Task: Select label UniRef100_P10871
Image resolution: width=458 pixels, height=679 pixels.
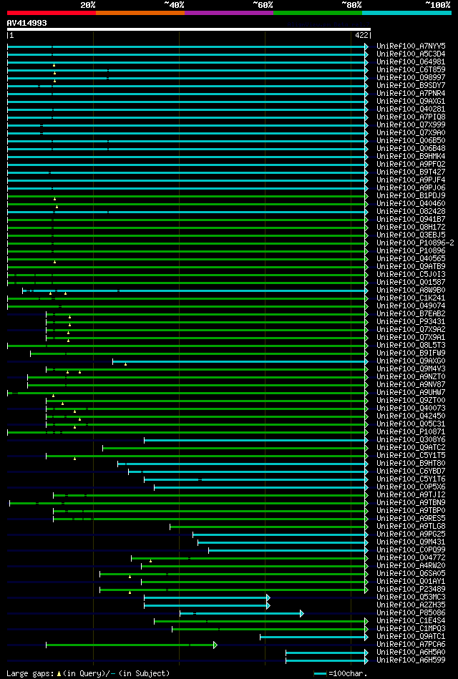Action: point(411,431)
